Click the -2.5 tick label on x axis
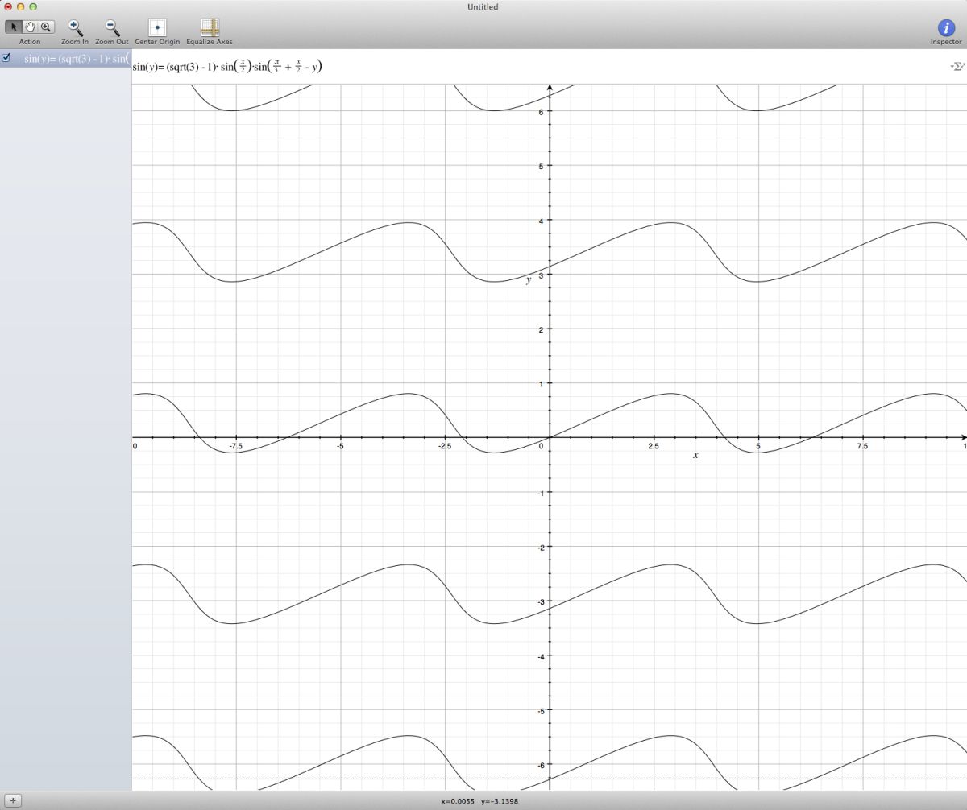 point(445,446)
